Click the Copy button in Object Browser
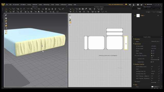The width and height of the screenshot is (164, 92). point(153,12)
